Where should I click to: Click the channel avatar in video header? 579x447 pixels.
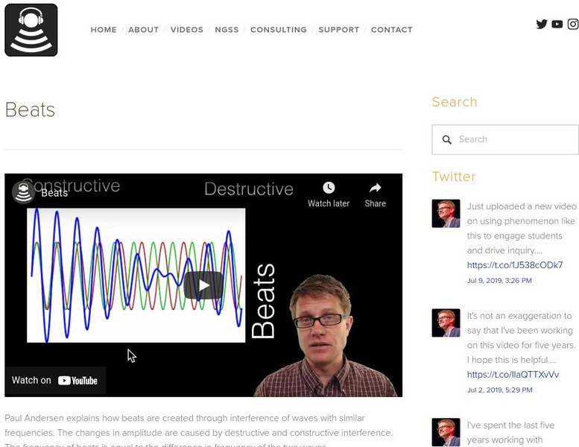point(24,192)
